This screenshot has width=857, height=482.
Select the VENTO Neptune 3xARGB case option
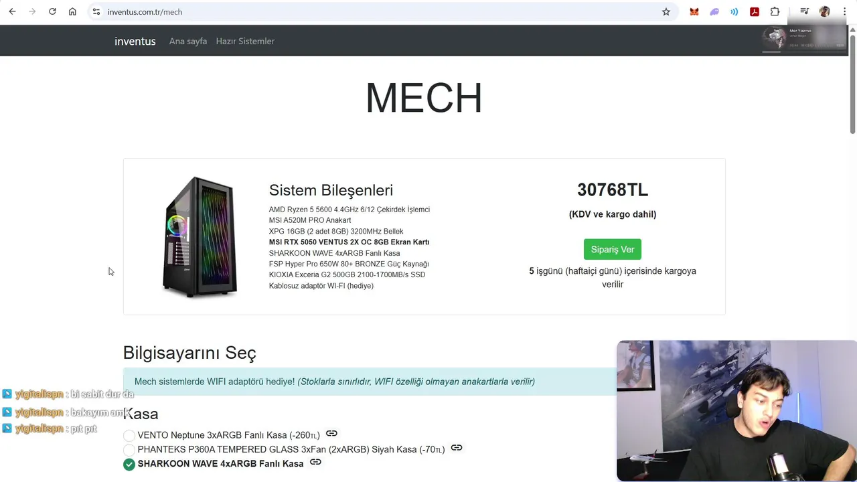pos(129,436)
